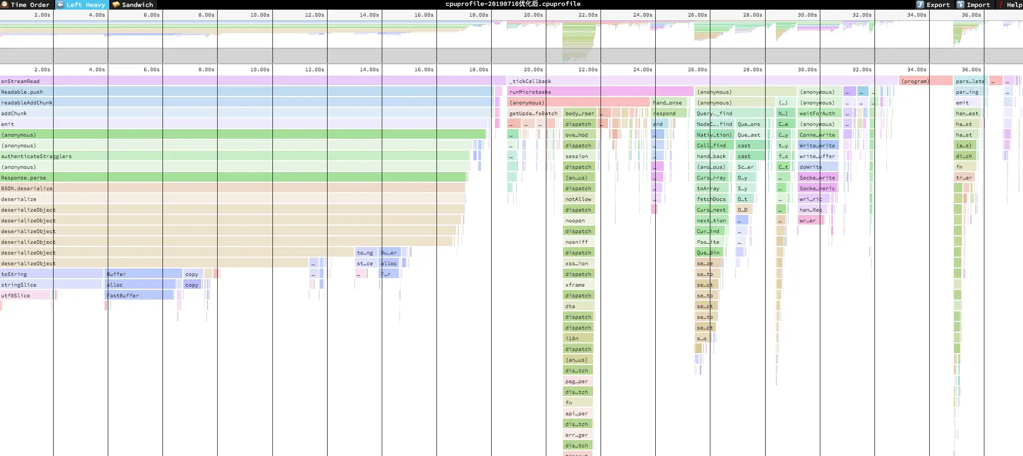This screenshot has height=456, width=1023.
Task: Select the Que…Bin frame
Action: 709,252
